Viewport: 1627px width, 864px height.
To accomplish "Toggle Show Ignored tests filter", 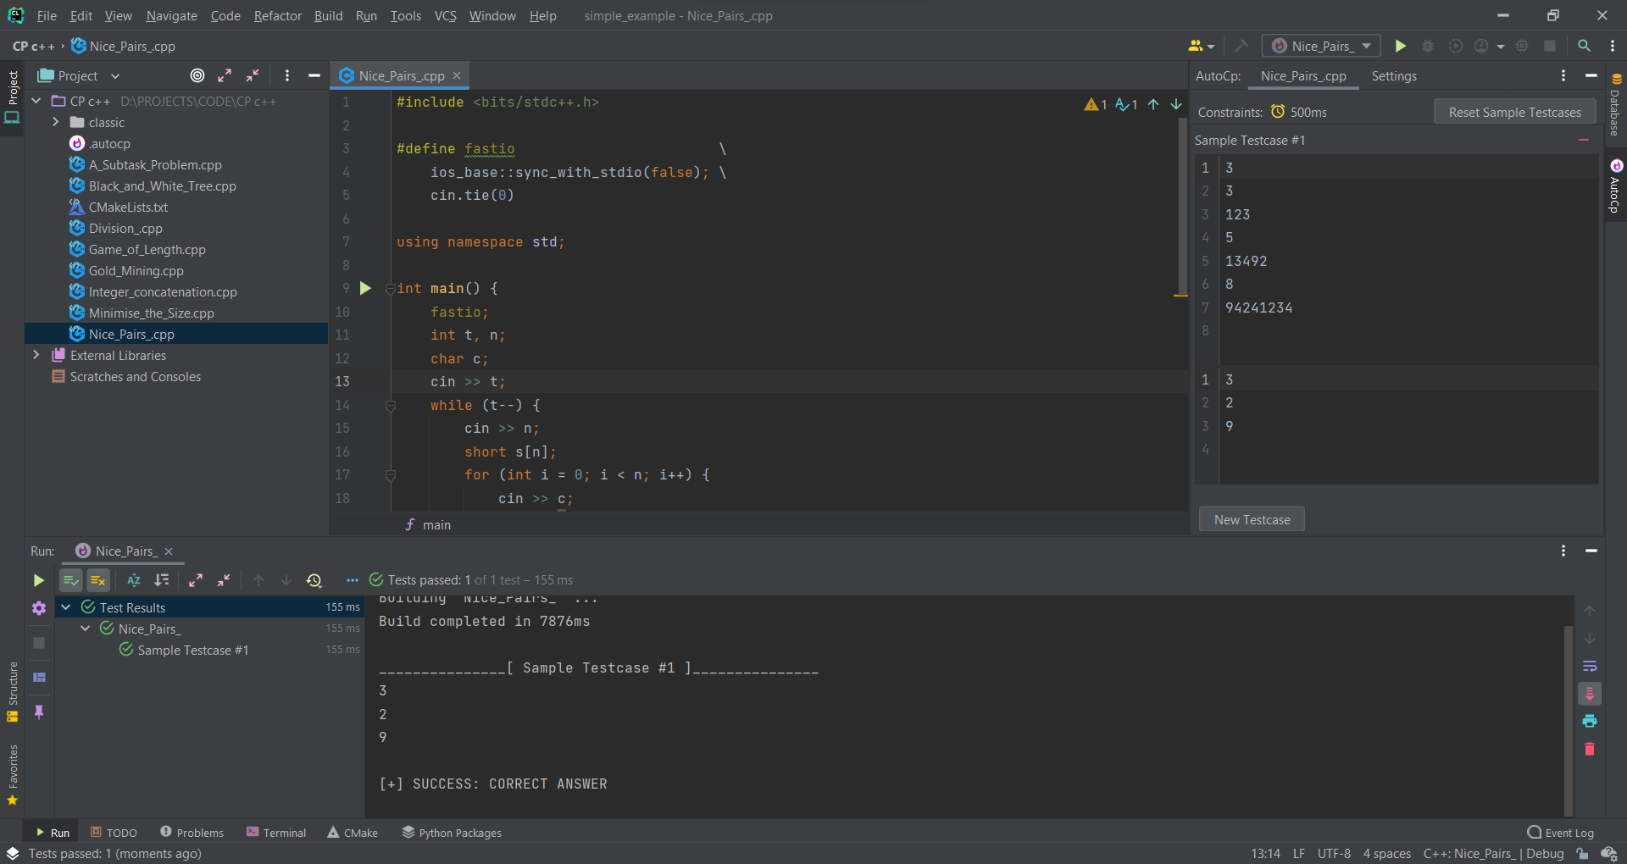I will (98, 580).
